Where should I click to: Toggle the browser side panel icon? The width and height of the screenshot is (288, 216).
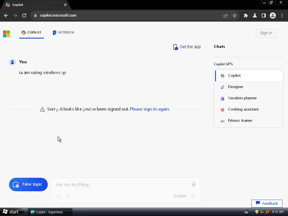264,16
